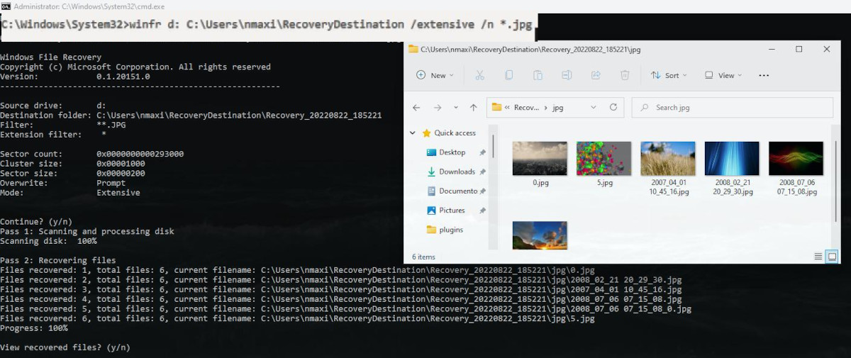851x358 pixels.
Task: Click the folder icon in Explorer title bar
Action: coord(414,50)
